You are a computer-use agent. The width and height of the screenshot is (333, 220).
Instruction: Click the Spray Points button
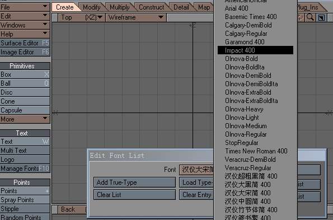[x=25, y=200]
